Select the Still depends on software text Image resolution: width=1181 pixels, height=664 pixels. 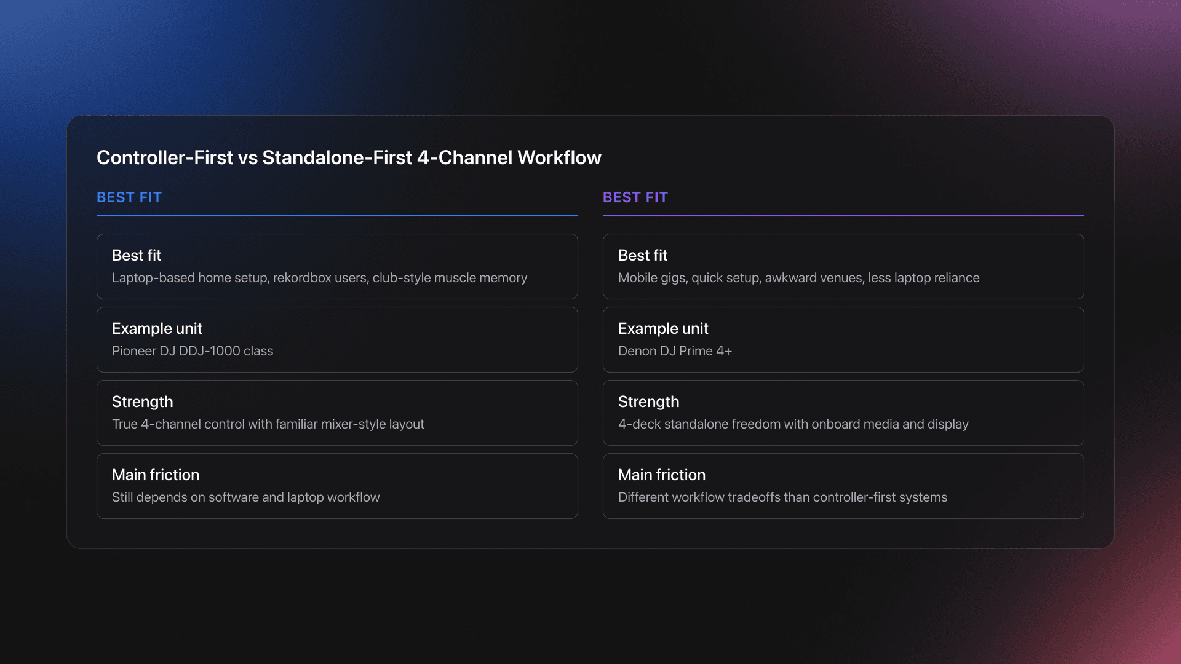[245, 497]
